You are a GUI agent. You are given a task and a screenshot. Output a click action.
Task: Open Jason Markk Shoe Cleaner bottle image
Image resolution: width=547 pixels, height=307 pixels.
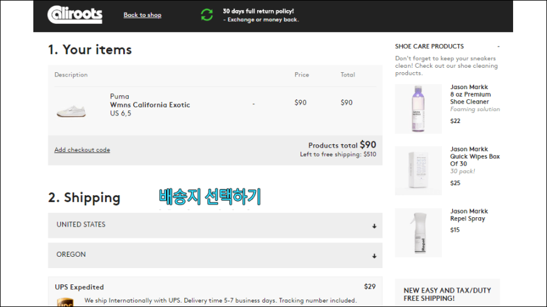click(418, 109)
